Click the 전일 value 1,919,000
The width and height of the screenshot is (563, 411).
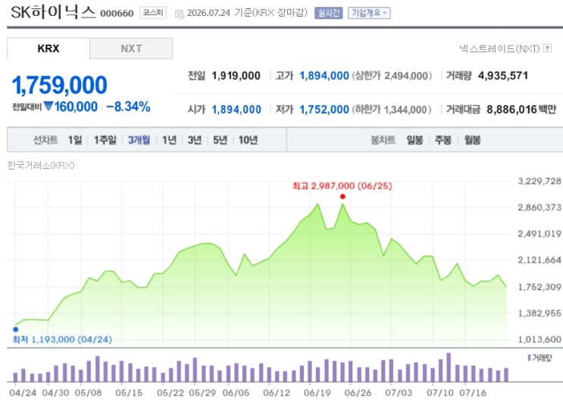(x=236, y=76)
